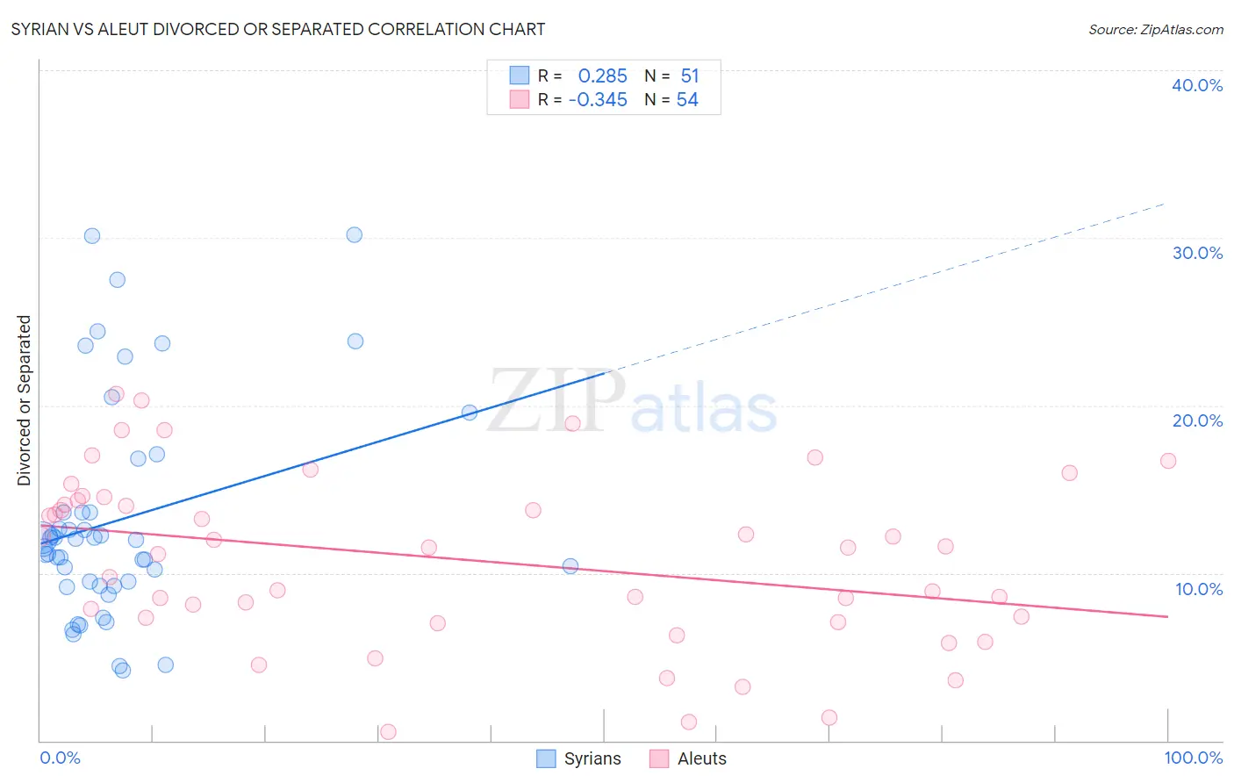Click the Divorced or Separated axis label

(x=24, y=400)
